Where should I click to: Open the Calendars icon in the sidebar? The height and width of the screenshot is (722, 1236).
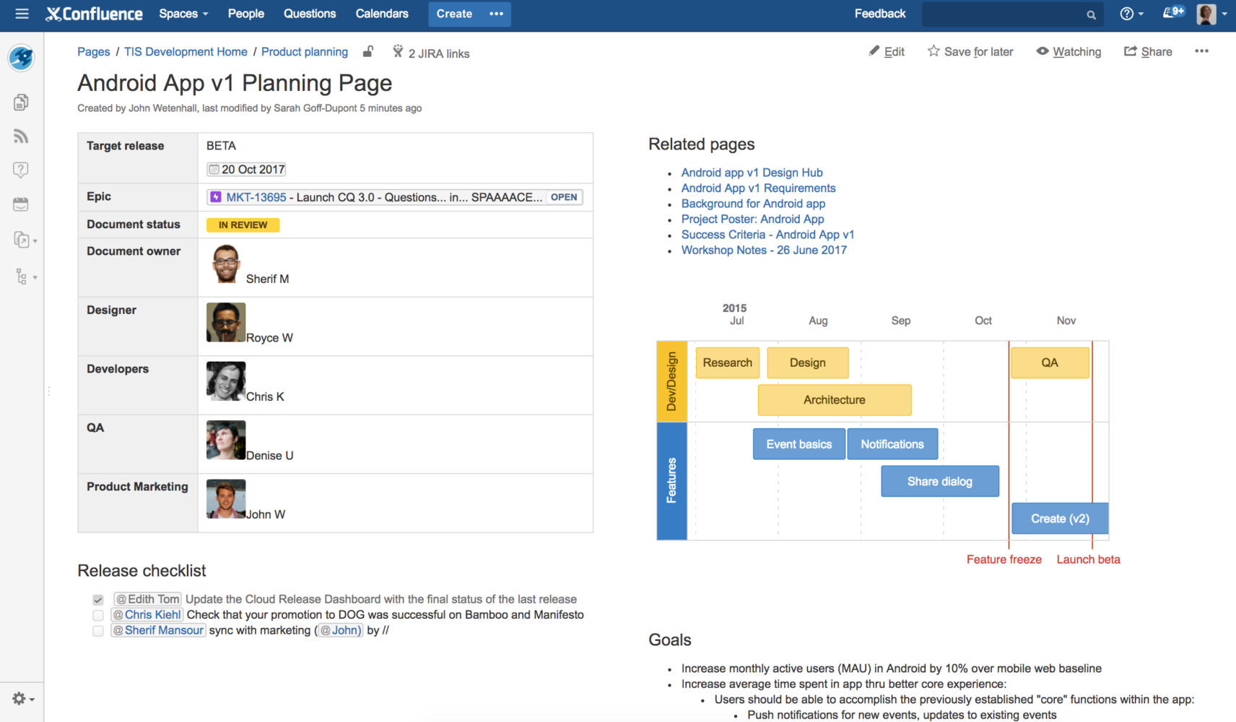(x=21, y=204)
